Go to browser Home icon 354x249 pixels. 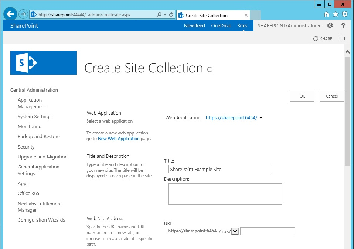tap(326, 14)
